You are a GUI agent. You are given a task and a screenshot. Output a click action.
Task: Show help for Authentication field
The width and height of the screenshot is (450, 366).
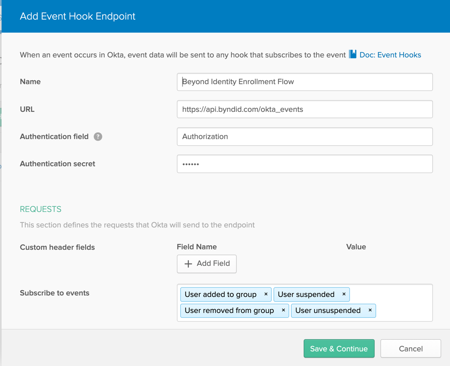[98, 137]
